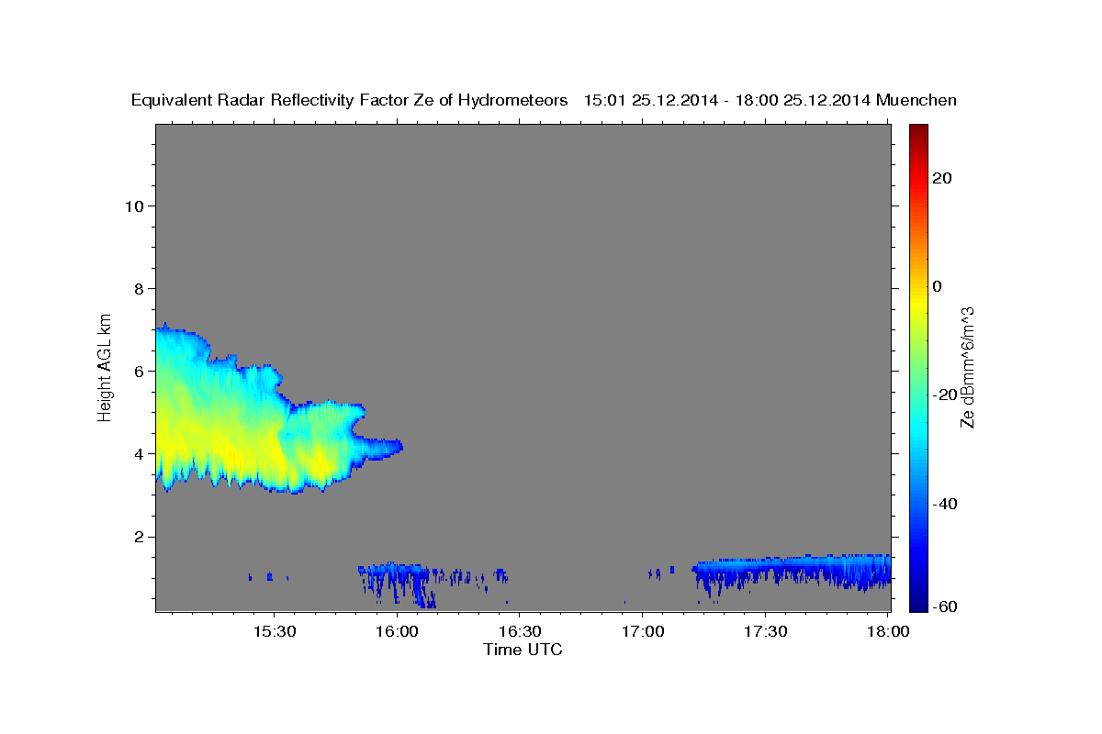Viewport: 1102px width, 734px height.
Task: Click the colorbar value -40 label
Action: click(945, 503)
